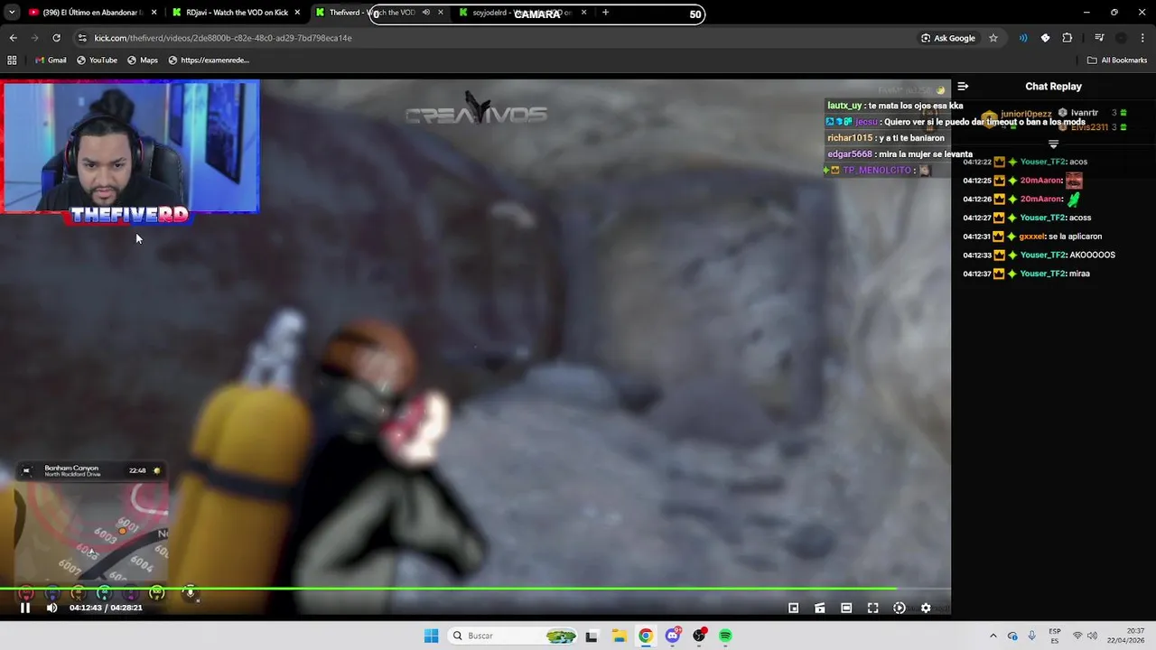Viewport: 1156px width, 650px height.
Task: Open the playback speed control
Action: click(x=900, y=608)
